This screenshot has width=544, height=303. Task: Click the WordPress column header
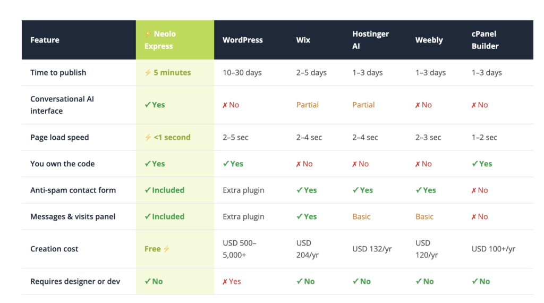pos(242,40)
